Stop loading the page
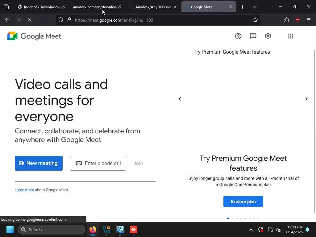The width and height of the screenshot is (316, 237). [29, 20]
